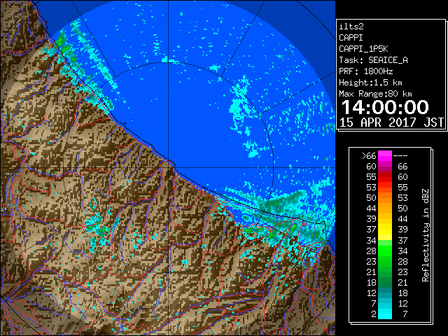The height and width of the screenshot is (336, 448).
Task: Click the 'PRF: 1800Hz' text
Action: (365, 71)
